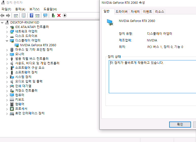Click the DESKTOP-RN3M1GD computer icon
Image resolution: width=196 pixels, height=142 pixels.
(7, 22)
